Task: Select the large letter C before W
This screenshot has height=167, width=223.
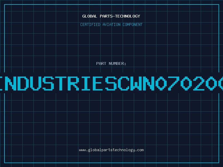Action: [123, 83]
